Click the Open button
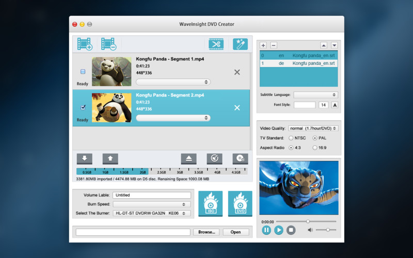The height and width of the screenshot is (258, 413). (236, 232)
